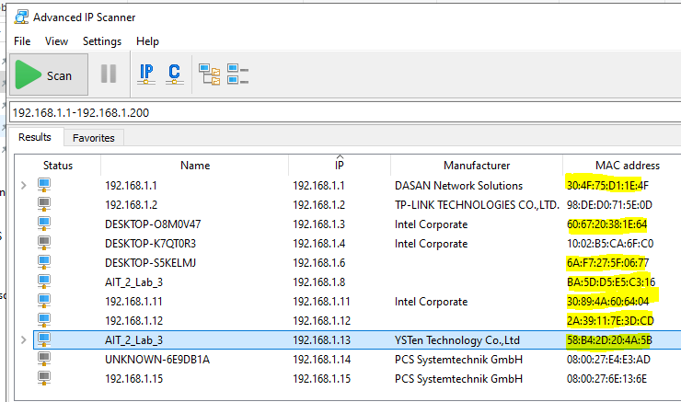This screenshot has height=402, width=681.
Task: Click the IP toolbar icon
Action: click(146, 75)
